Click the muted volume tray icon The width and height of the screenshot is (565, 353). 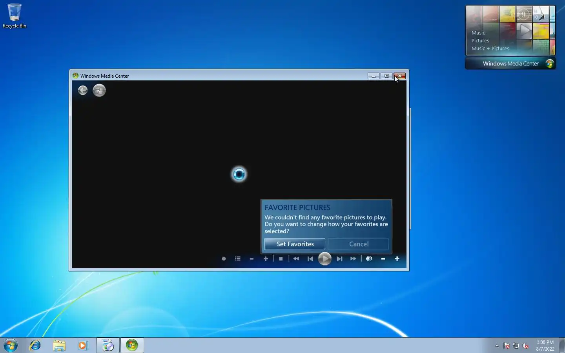coord(525,346)
